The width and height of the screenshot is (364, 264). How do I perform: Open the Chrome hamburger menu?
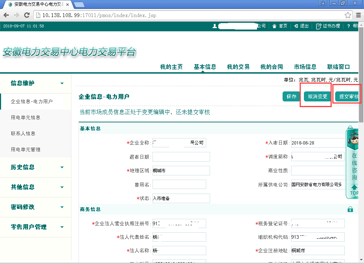point(358,15)
